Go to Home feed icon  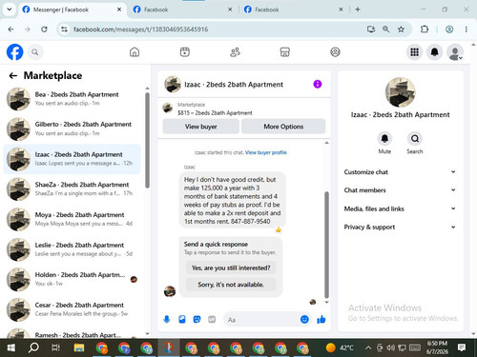coord(135,52)
